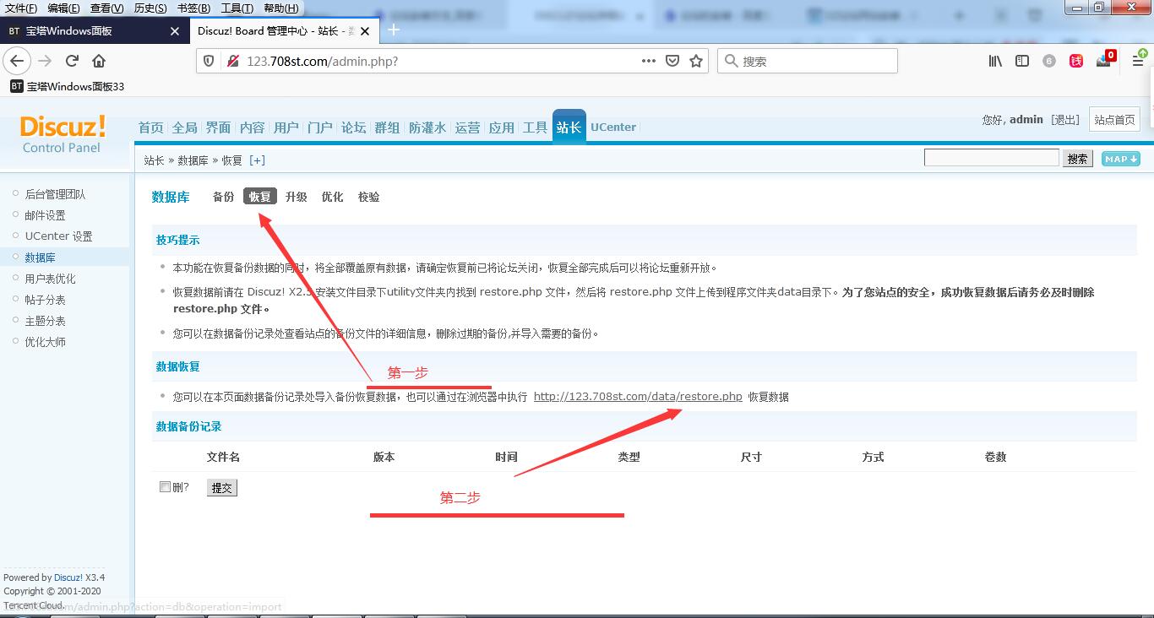Click the 退出 logout link
The image size is (1154, 618).
(1065, 120)
